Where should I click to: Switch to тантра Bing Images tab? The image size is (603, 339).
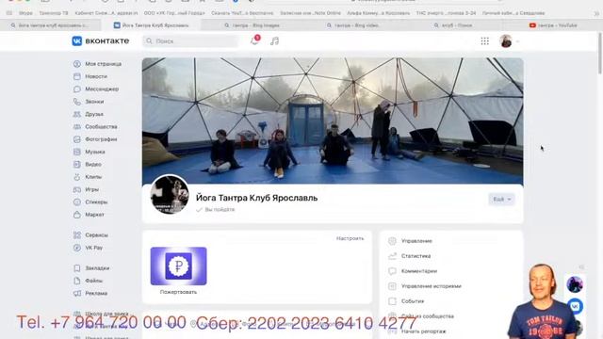(x=252, y=25)
